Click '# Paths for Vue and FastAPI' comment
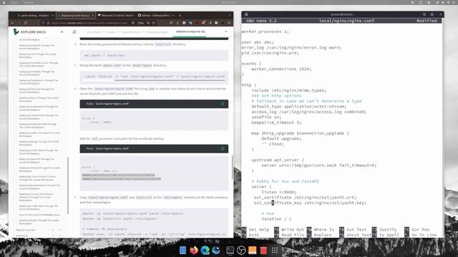This screenshot has width=458, height=257. 285,181
